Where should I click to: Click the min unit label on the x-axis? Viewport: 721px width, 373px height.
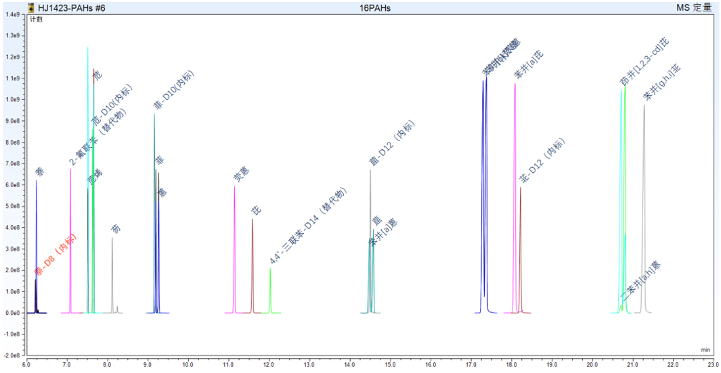705,350
